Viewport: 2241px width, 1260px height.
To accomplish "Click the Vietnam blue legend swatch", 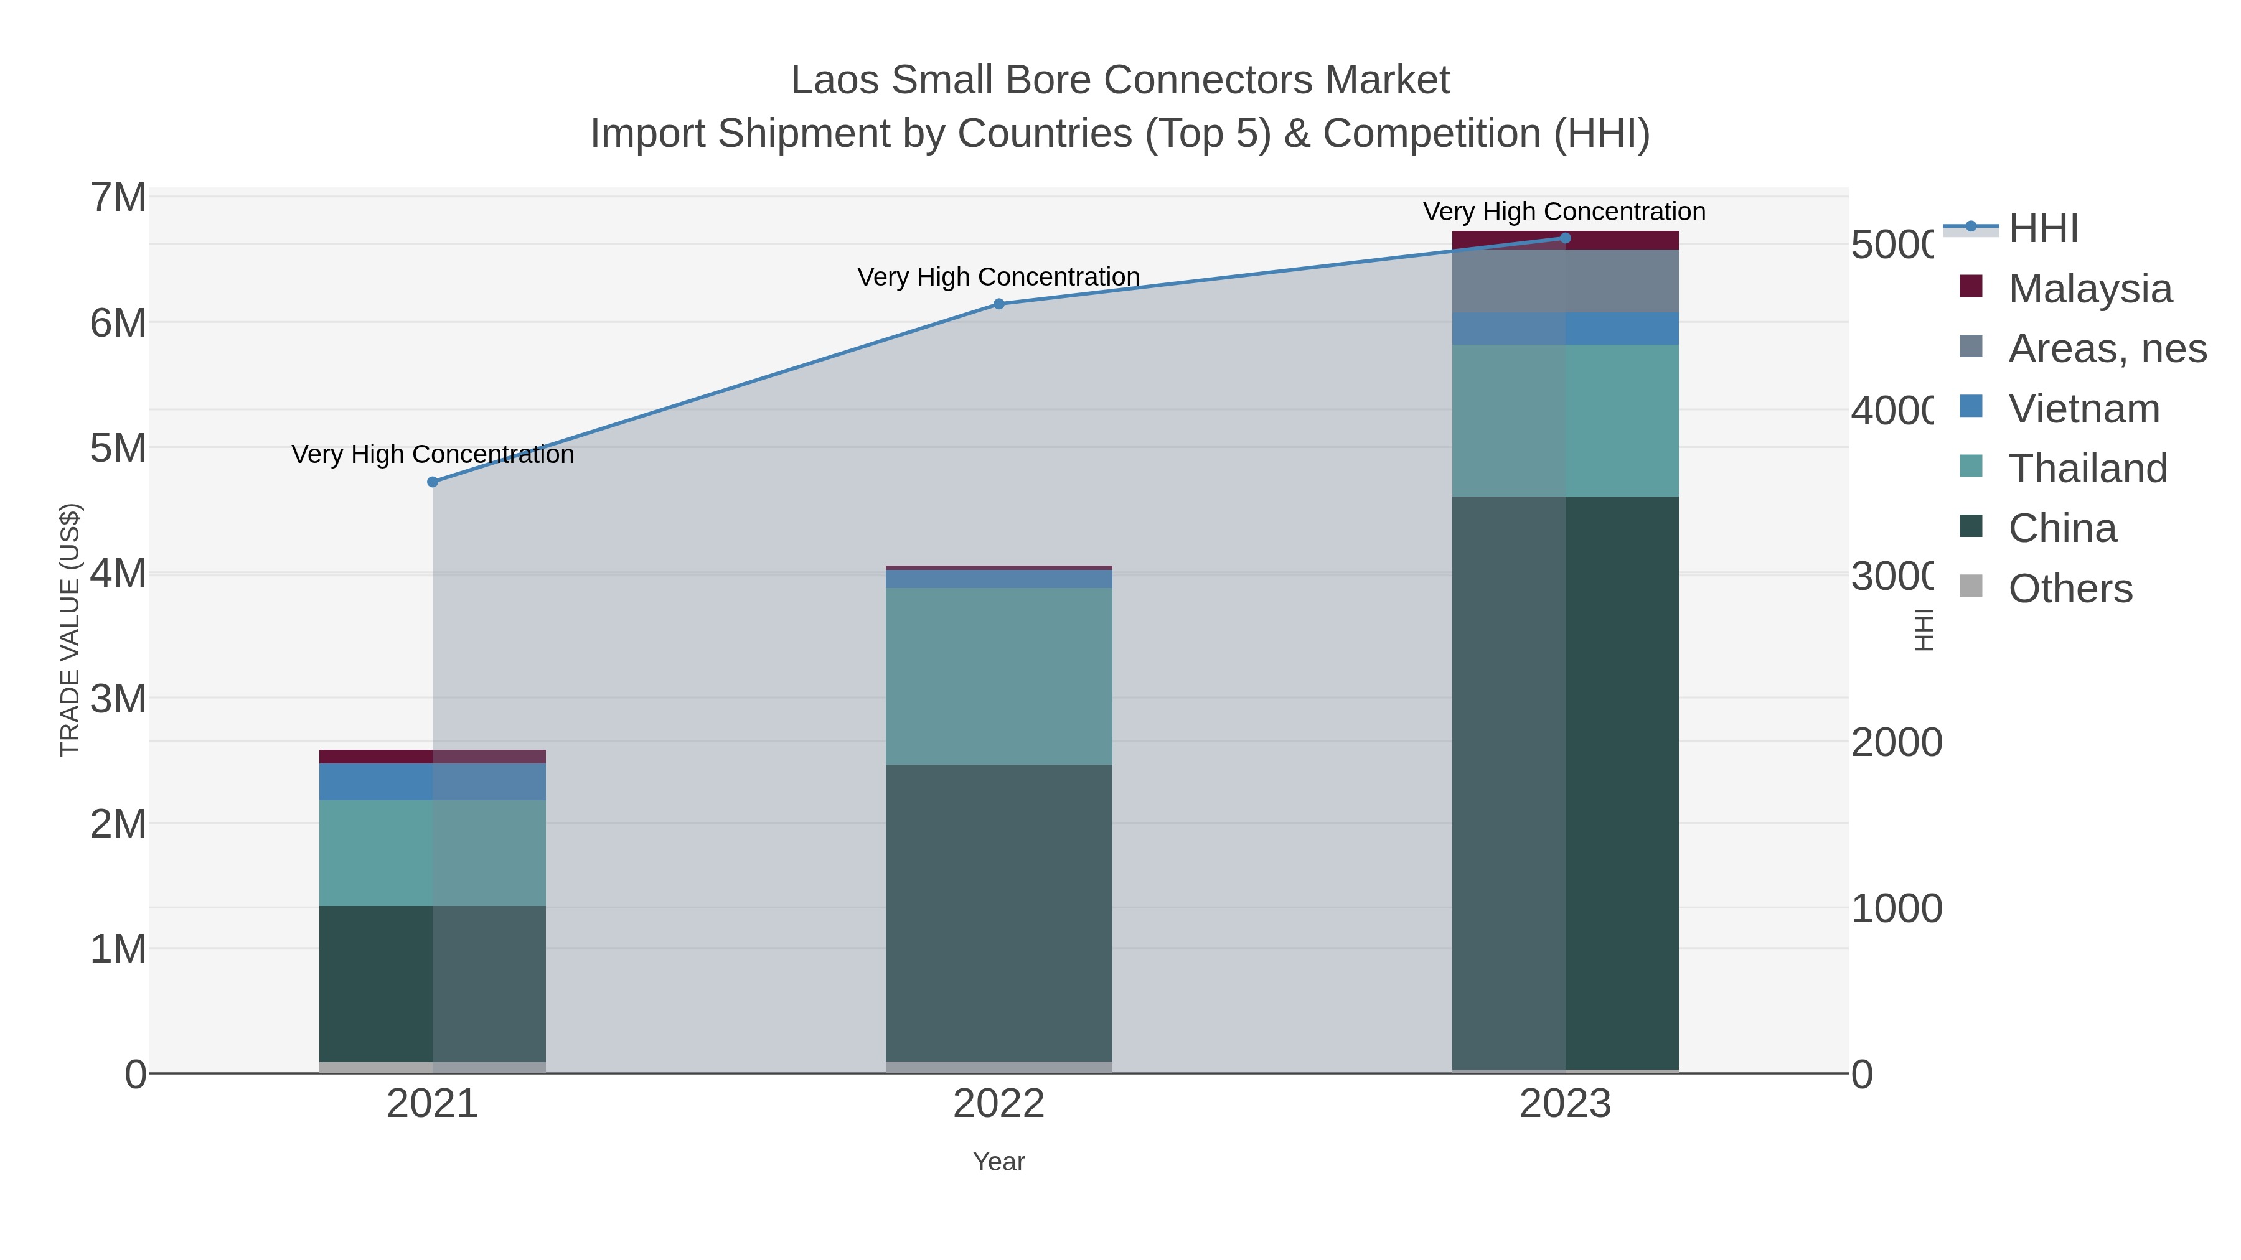I will point(1970,406).
